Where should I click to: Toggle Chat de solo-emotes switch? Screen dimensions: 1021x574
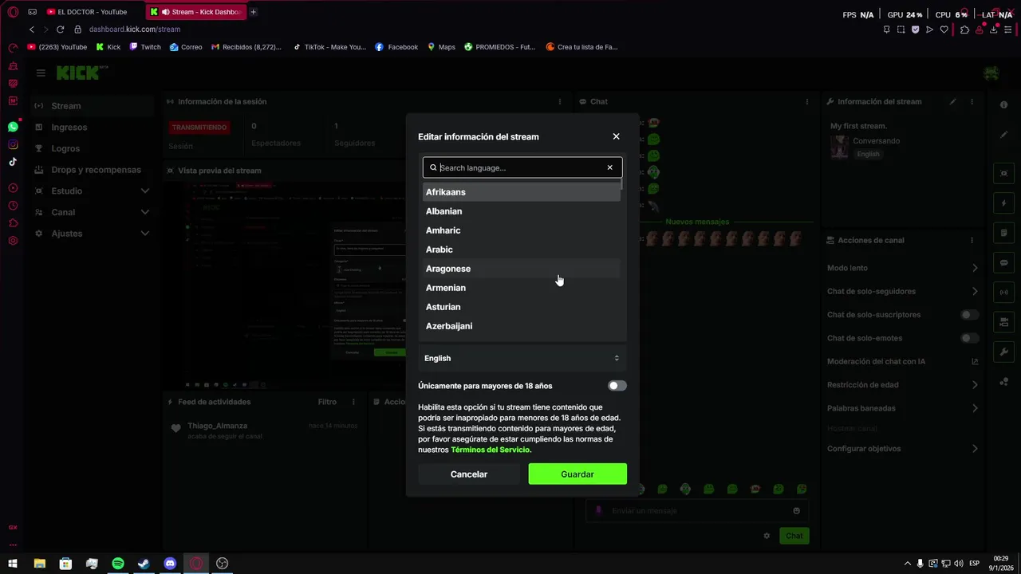point(969,338)
